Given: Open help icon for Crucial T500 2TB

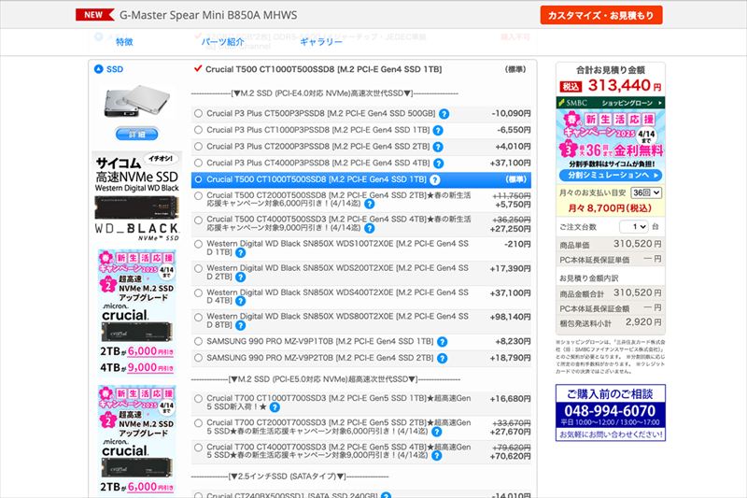Looking at the screenshot, I should coord(369,204).
